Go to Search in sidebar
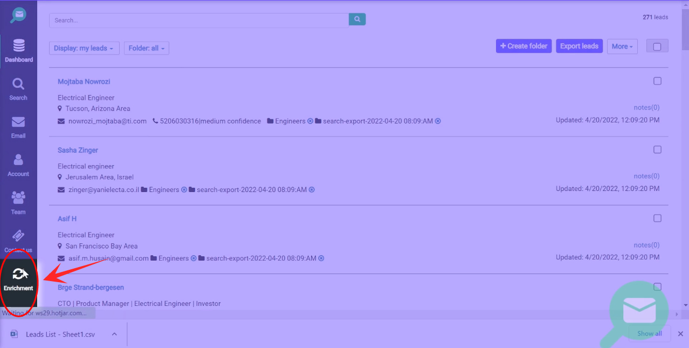Image resolution: width=689 pixels, height=348 pixels. click(x=18, y=90)
